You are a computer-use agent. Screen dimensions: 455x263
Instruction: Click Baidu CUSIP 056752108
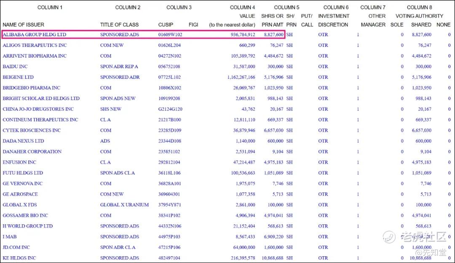[169, 66]
